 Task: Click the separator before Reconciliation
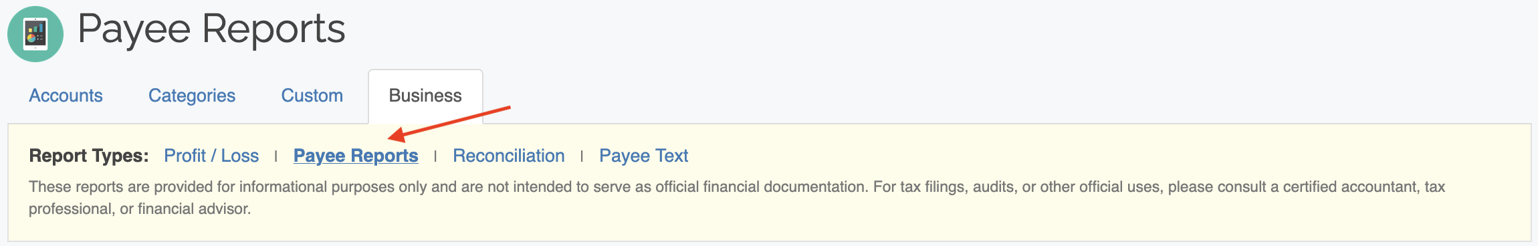click(x=435, y=156)
